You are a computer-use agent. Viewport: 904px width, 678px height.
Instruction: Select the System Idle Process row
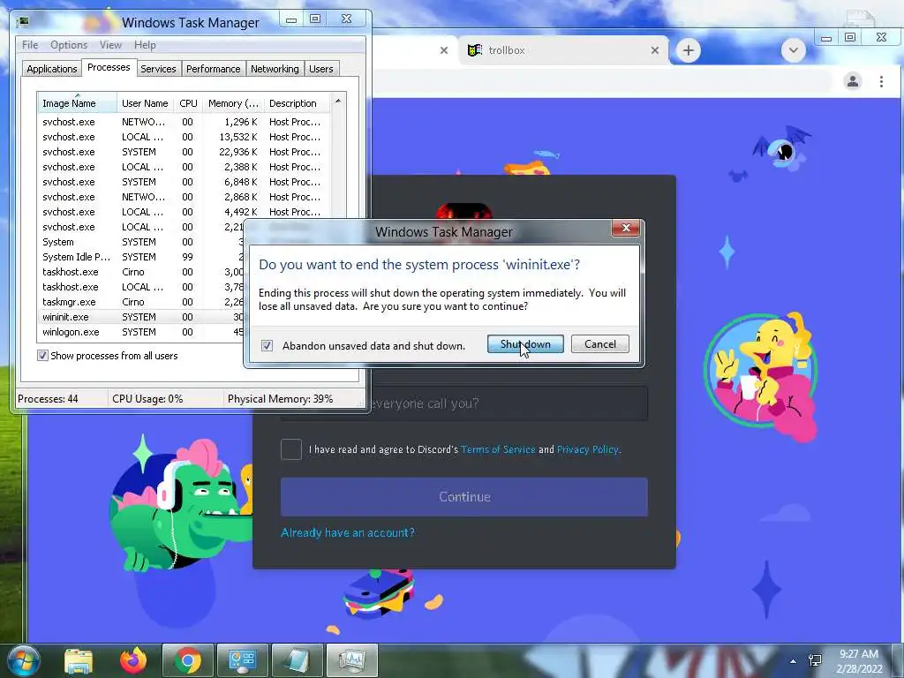[x=142, y=257]
